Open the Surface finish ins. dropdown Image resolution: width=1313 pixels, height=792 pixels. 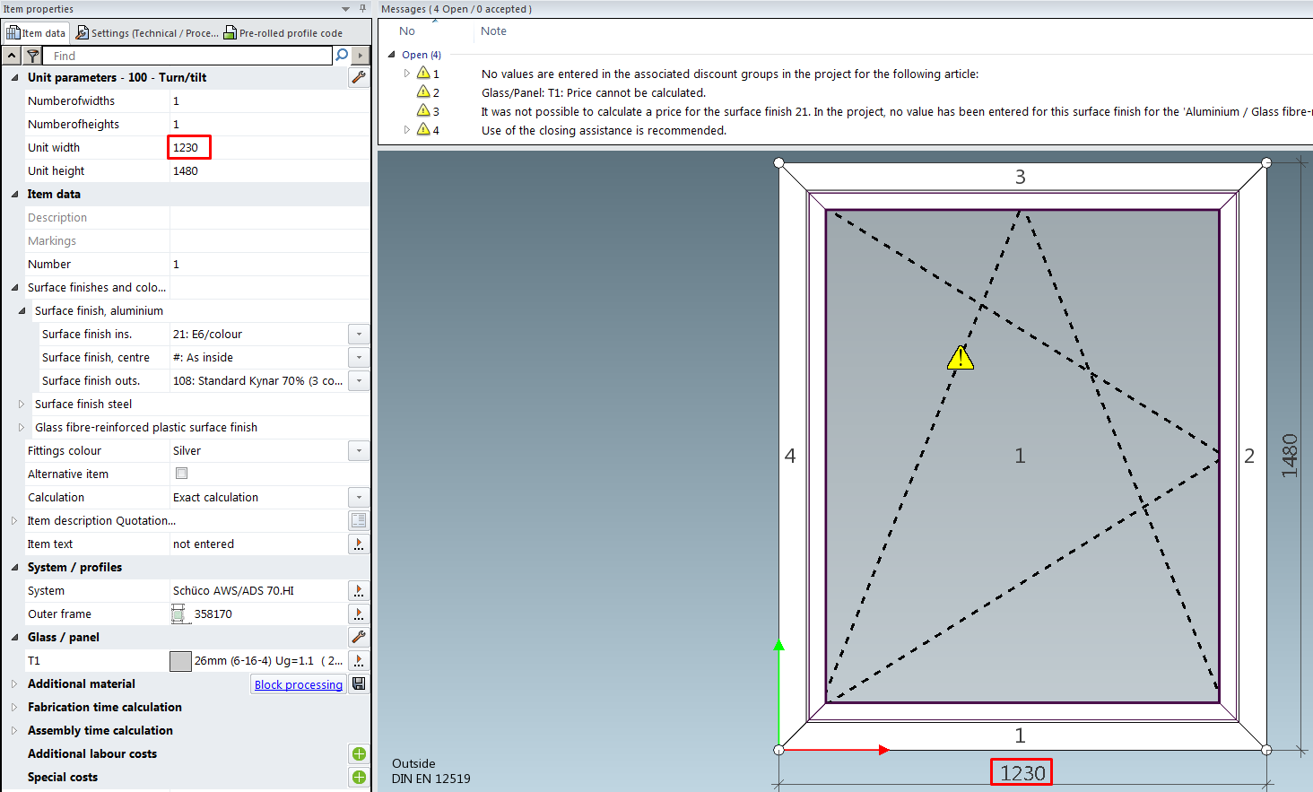point(359,335)
